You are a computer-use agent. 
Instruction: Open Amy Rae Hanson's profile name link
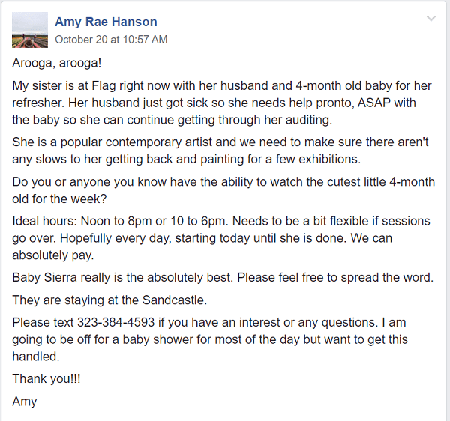coord(106,22)
